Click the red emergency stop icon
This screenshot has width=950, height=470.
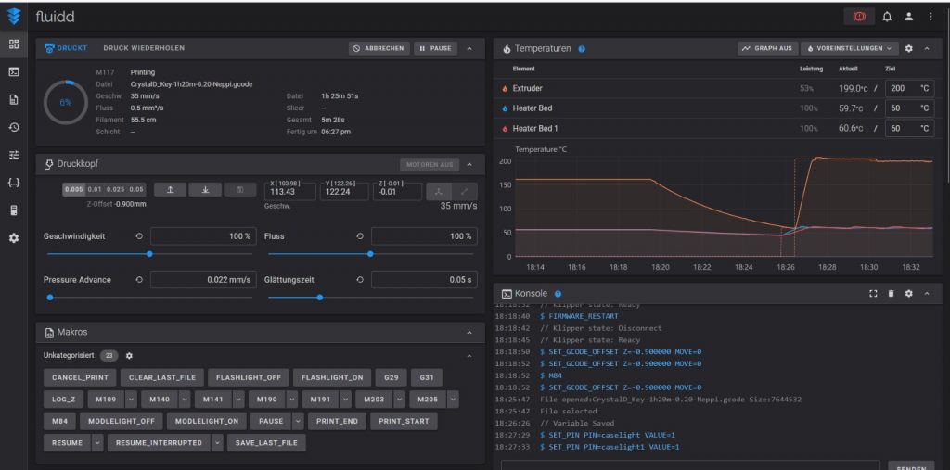858,17
